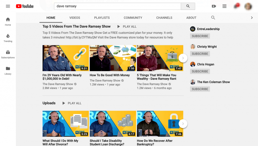The height and width of the screenshot is (146, 258).
Task: Open channel name under 5 Things Wealthy video
Action: click(152, 84)
